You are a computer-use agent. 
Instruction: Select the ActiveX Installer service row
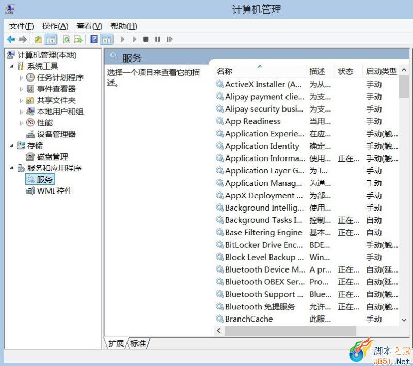[x=307, y=84]
